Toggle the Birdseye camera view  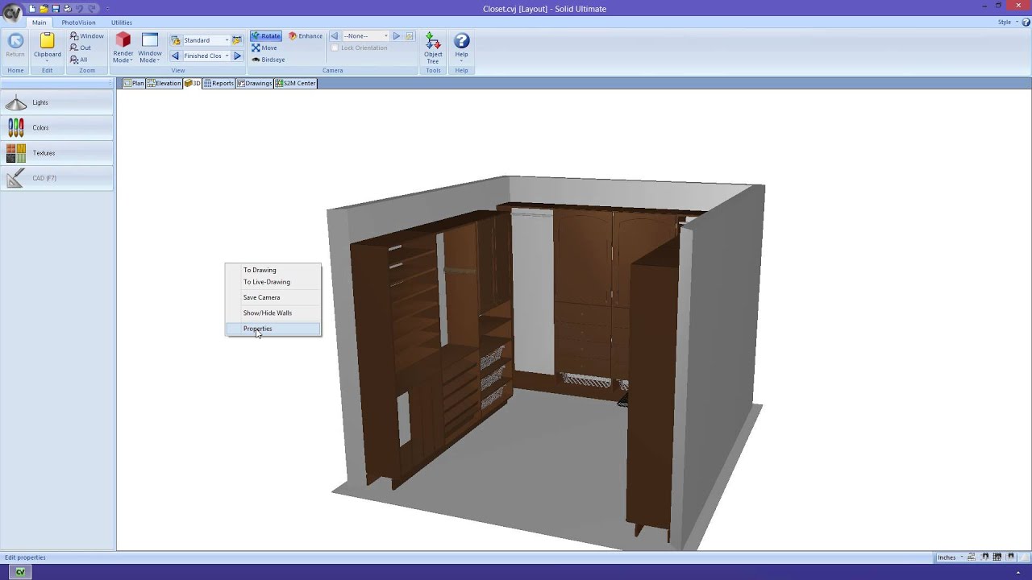pos(268,60)
